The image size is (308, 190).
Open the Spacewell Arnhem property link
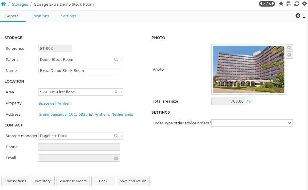pyautogui.click(x=55, y=104)
